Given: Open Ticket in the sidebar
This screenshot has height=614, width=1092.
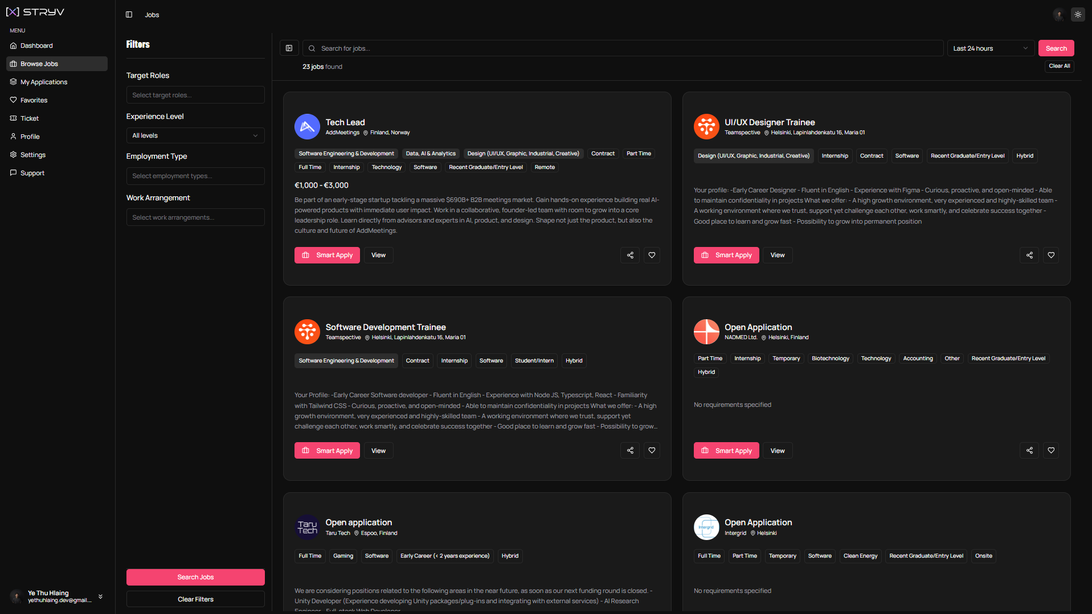Looking at the screenshot, I should pos(57,118).
